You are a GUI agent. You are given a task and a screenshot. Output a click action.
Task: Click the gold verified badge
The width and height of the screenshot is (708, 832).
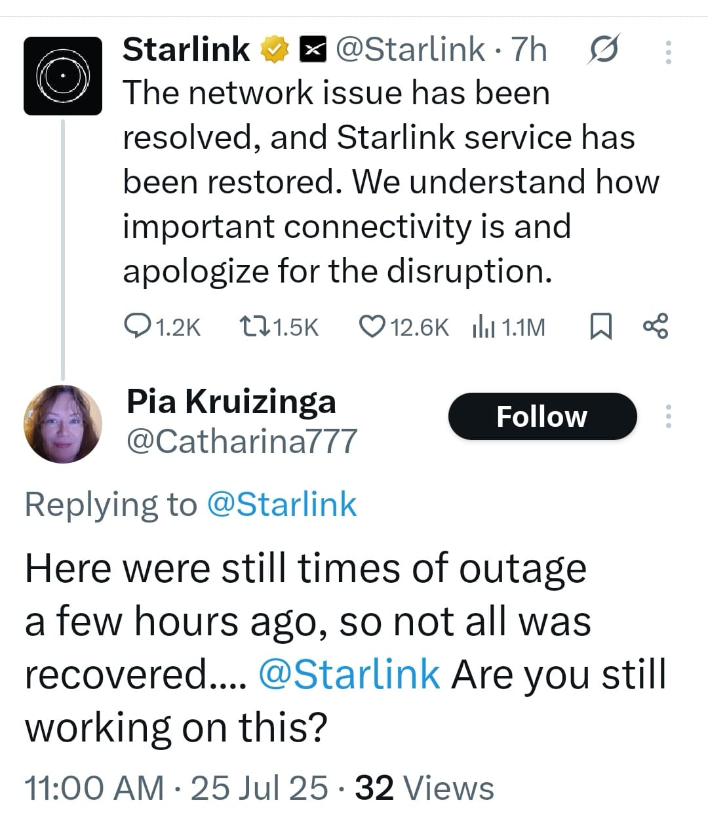tap(276, 50)
